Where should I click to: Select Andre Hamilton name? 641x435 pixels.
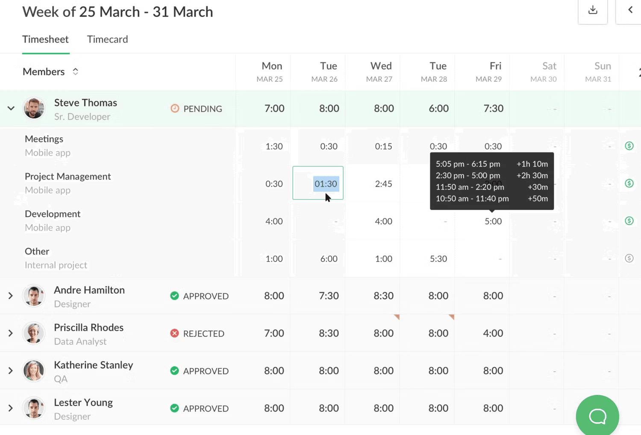(89, 290)
